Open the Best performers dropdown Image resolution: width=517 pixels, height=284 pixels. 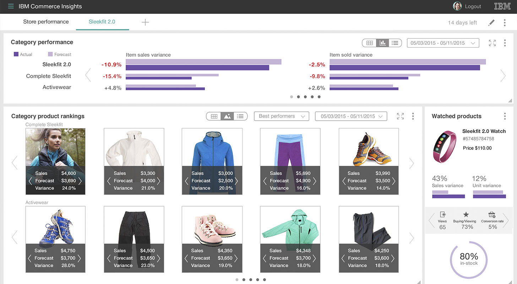[x=281, y=116]
